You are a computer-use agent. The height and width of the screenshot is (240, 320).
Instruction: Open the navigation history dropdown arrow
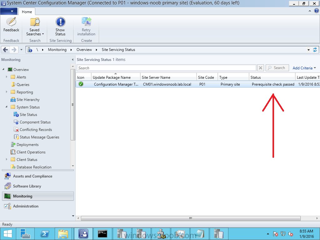[x=21, y=50]
